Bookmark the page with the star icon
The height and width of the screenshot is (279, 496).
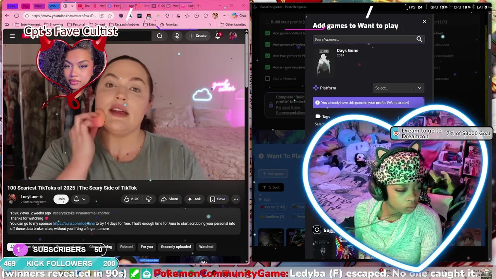coord(110,15)
